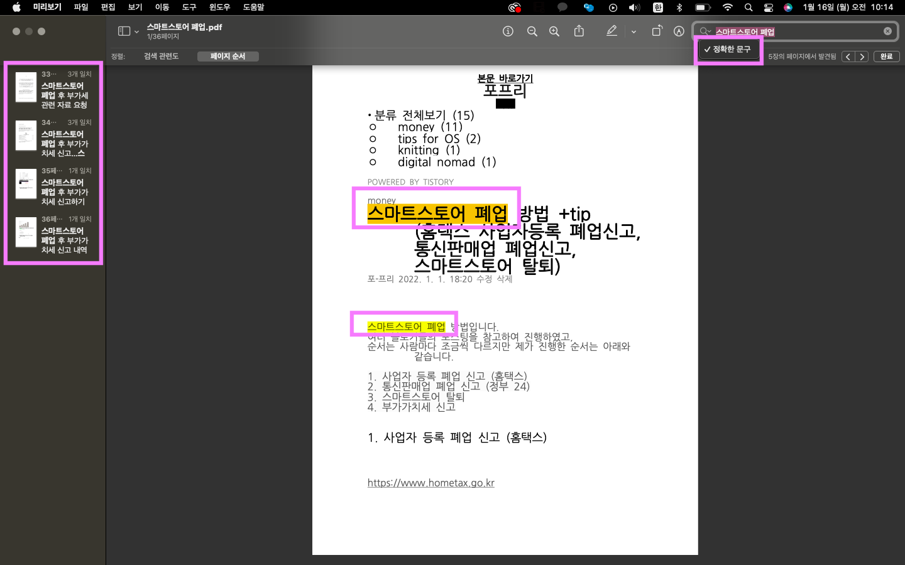Open the Wi-Fi menu bar icon
The height and width of the screenshot is (565, 905).
(728, 8)
